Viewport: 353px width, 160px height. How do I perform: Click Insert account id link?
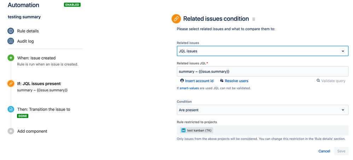point(197,81)
